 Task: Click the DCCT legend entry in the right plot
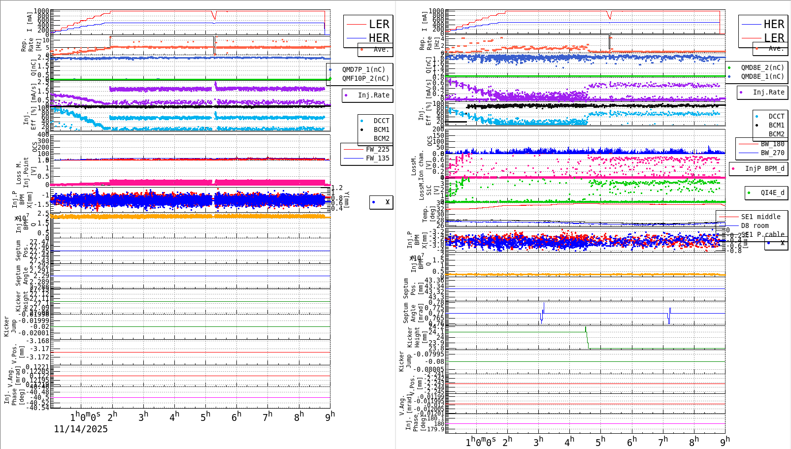point(776,117)
